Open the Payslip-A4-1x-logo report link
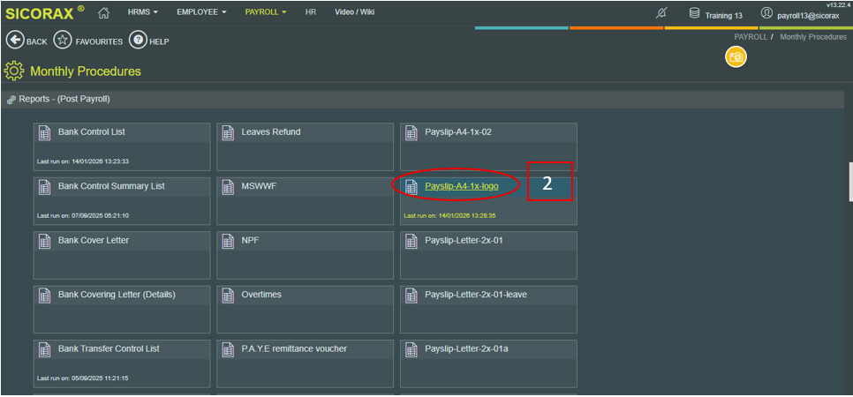The image size is (853, 397). [x=461, y=186]
